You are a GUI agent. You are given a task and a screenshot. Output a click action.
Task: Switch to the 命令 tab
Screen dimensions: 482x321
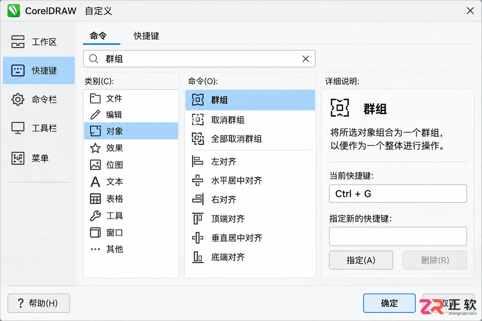[98, 36]
